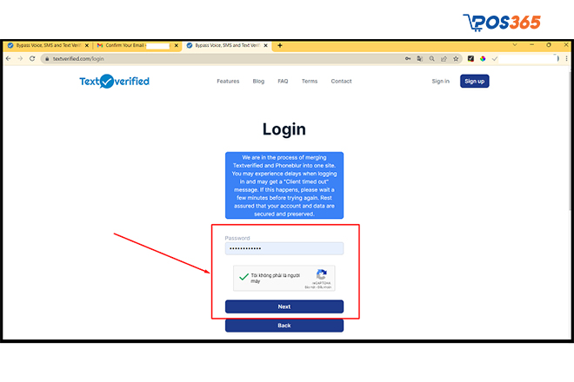Open tab search chevron in title bar
Image resolution: width=574 pixels, height=382 pixels.
click(515, 44)
